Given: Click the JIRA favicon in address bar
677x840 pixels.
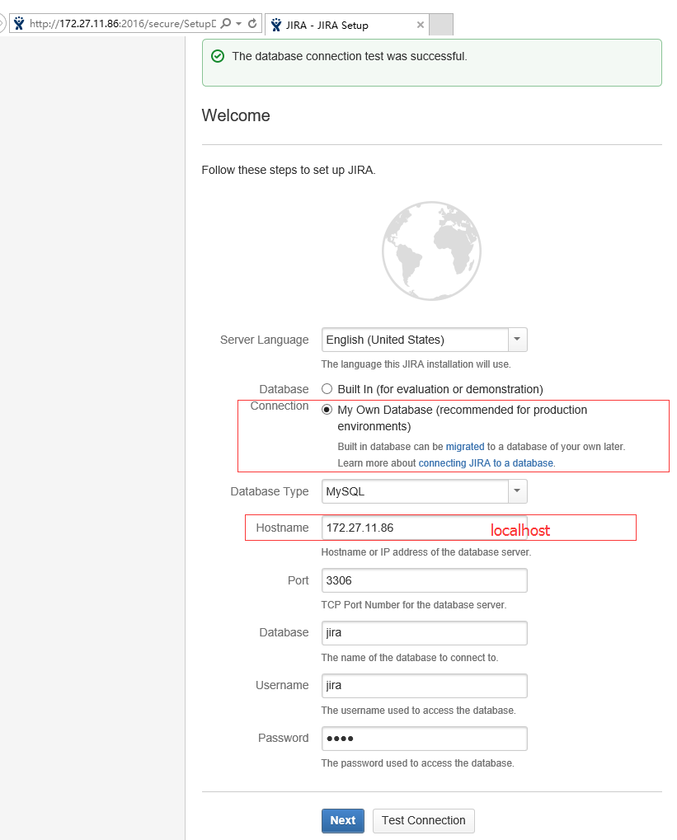Looking at the screenshot, I should (x=19, y=24).
